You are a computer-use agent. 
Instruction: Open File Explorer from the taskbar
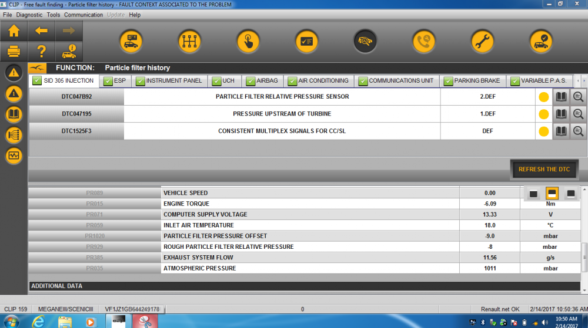pos(65,322)
